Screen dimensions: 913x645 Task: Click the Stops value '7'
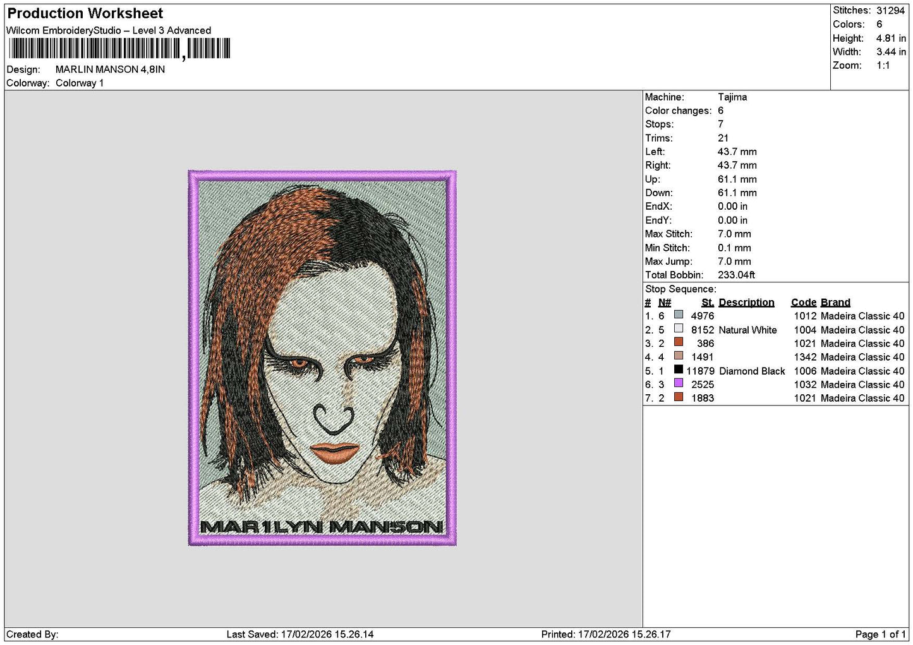tap(720, 124)
